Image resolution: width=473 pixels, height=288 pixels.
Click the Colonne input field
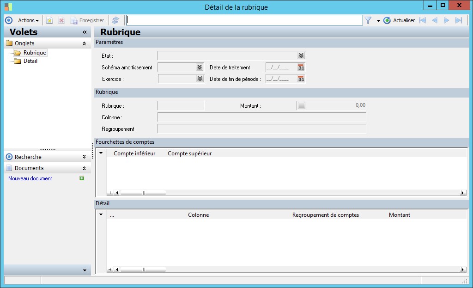click(x=262, y=117)
